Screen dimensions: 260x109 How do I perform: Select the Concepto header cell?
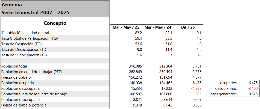click(55, 23)
